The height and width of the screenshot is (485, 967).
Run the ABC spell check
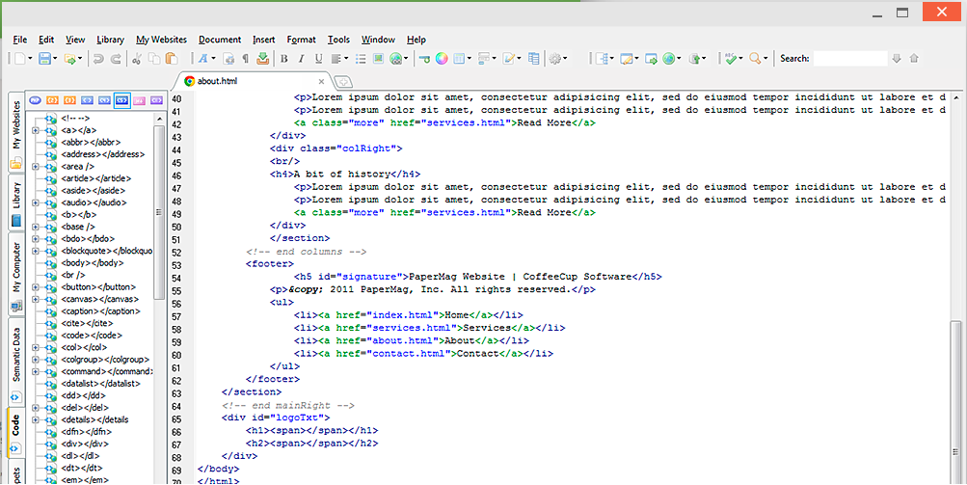[731, 59]
